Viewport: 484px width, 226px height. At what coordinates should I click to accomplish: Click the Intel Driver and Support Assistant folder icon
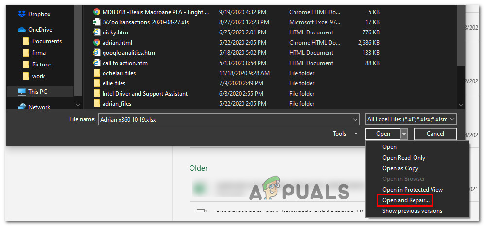click(97, 93)
